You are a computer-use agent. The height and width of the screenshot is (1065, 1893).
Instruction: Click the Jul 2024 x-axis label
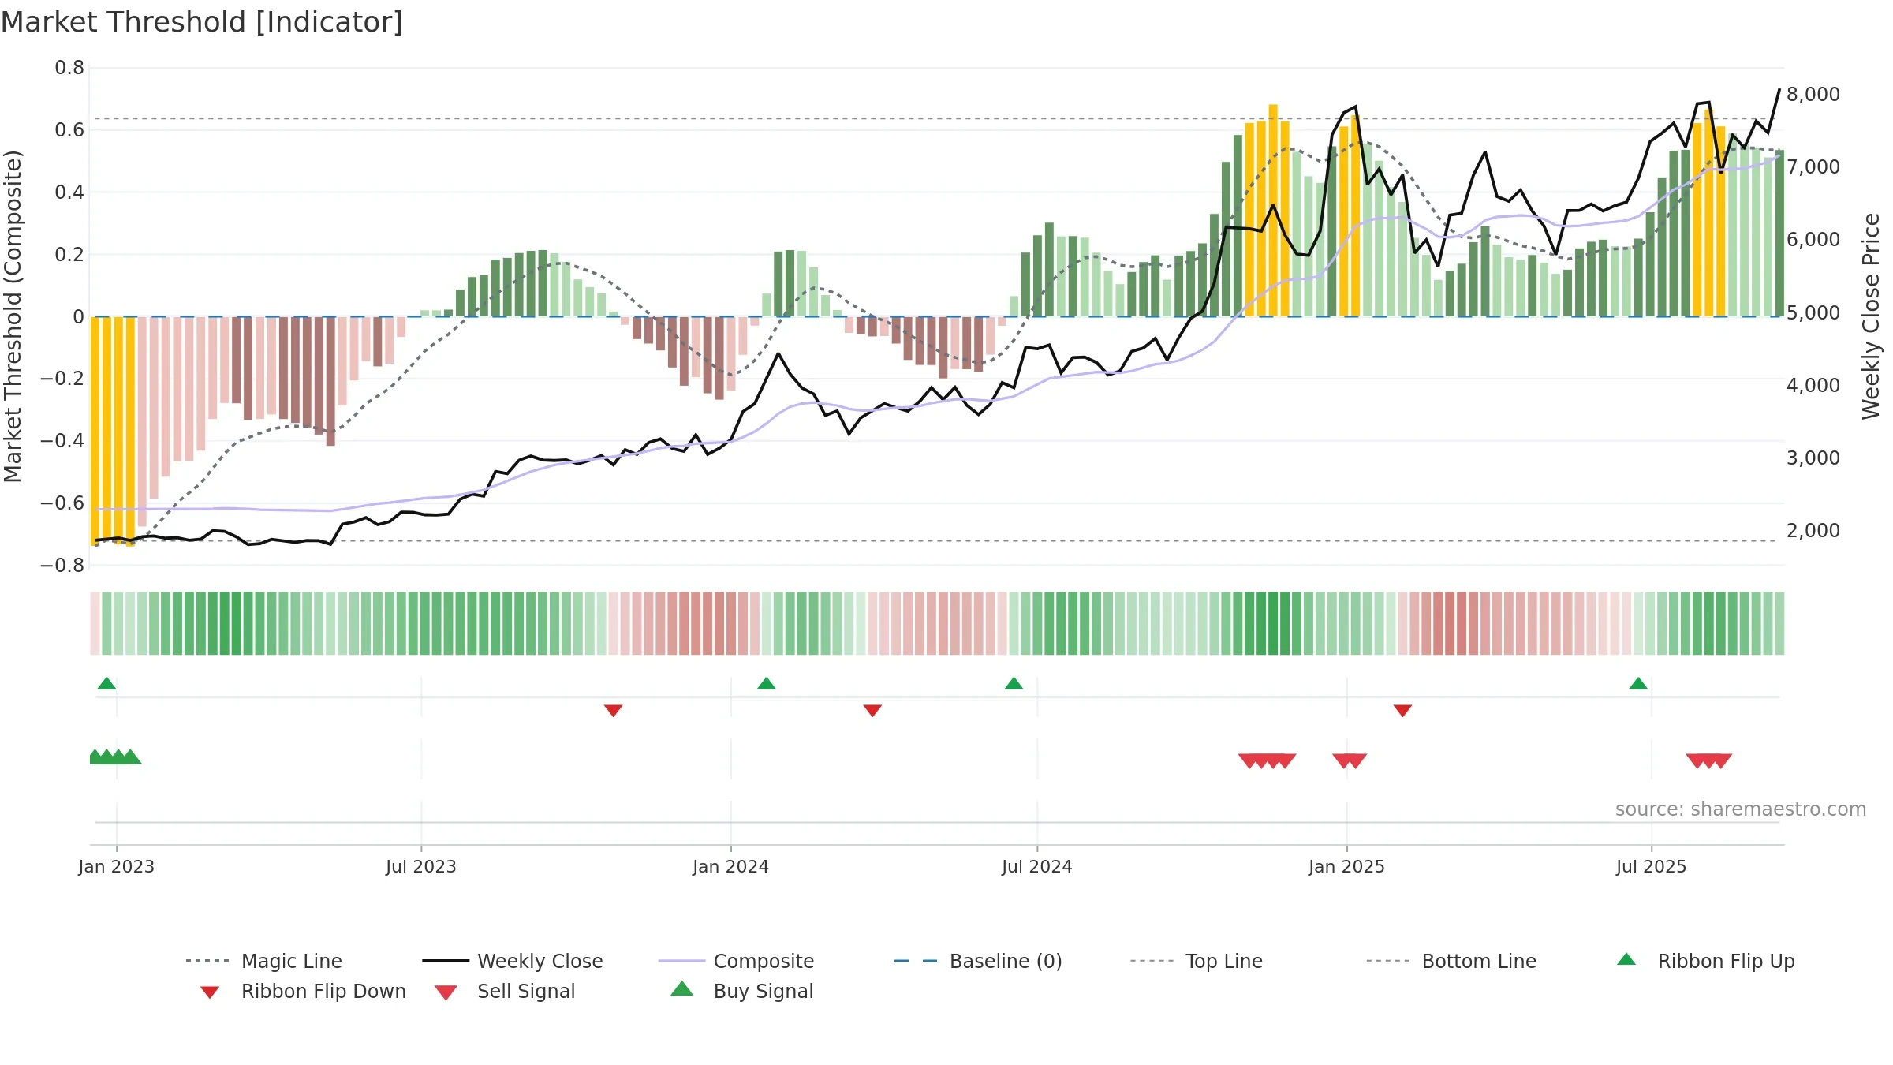1037,867
